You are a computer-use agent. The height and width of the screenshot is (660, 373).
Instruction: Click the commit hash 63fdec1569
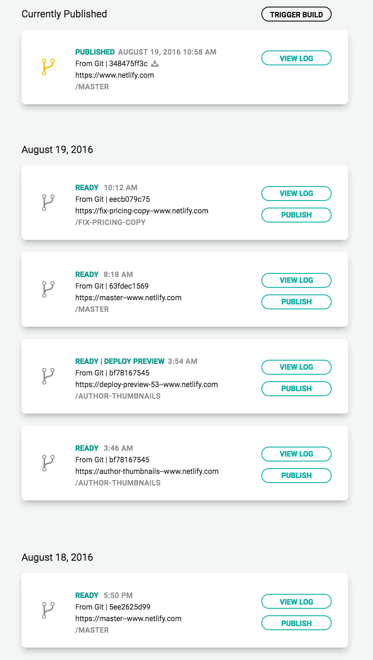tap(129, 286)
